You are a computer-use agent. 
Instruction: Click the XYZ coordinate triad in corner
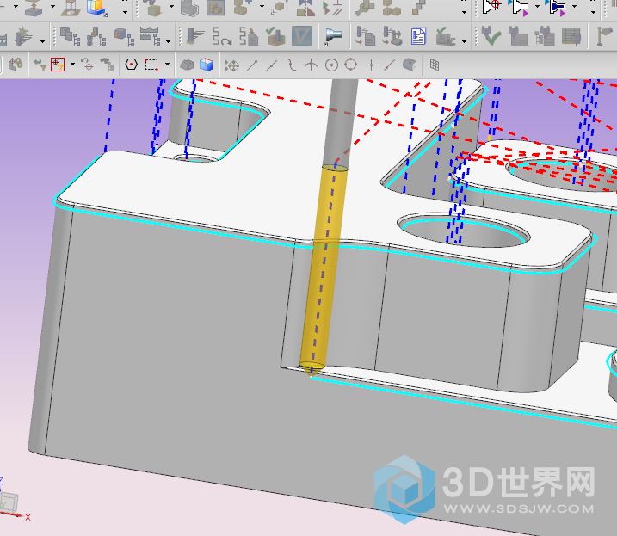coord(12,503)
